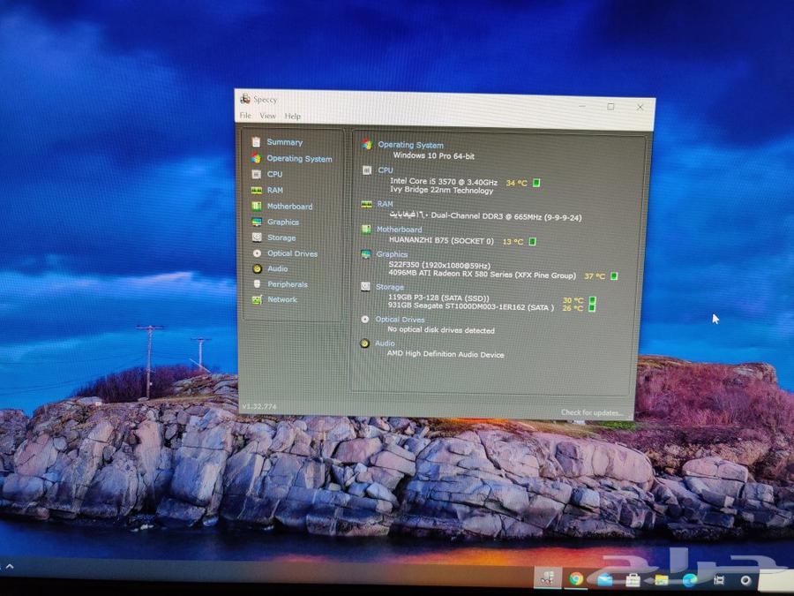Screen dimensions: 794x596
Task: Open the Network icon in sidebar
Action: pyautogui.click(x=257, y=299)
